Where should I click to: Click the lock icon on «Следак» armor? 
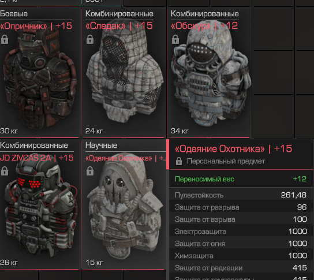pos(90,39)
